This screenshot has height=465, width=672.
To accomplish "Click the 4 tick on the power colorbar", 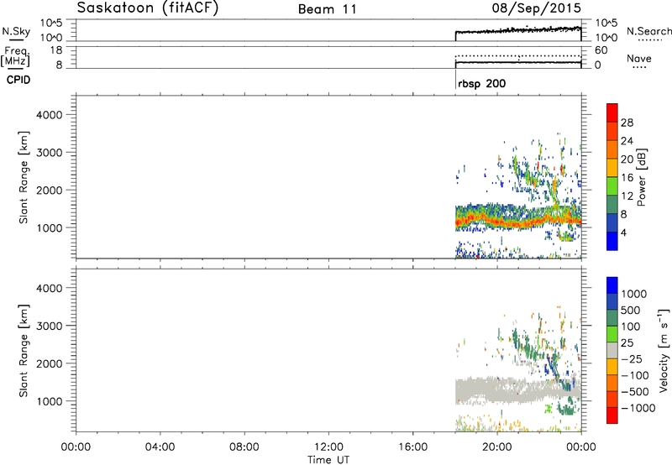I will (x=623, y=232).
